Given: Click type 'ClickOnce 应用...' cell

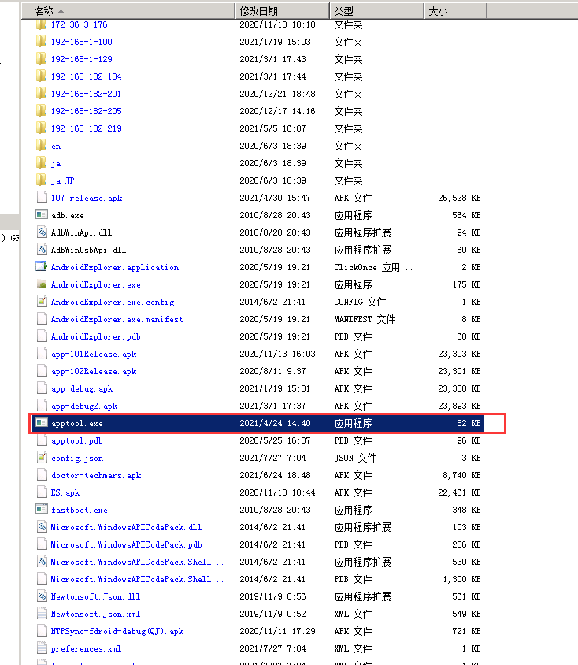Looking at the screenshot, I should pyautogui.click(x=373, y=267).
